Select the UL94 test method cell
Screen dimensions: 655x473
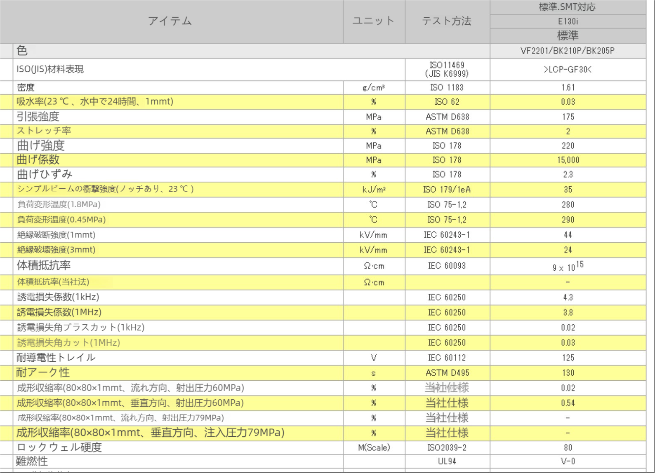(447, 461)
